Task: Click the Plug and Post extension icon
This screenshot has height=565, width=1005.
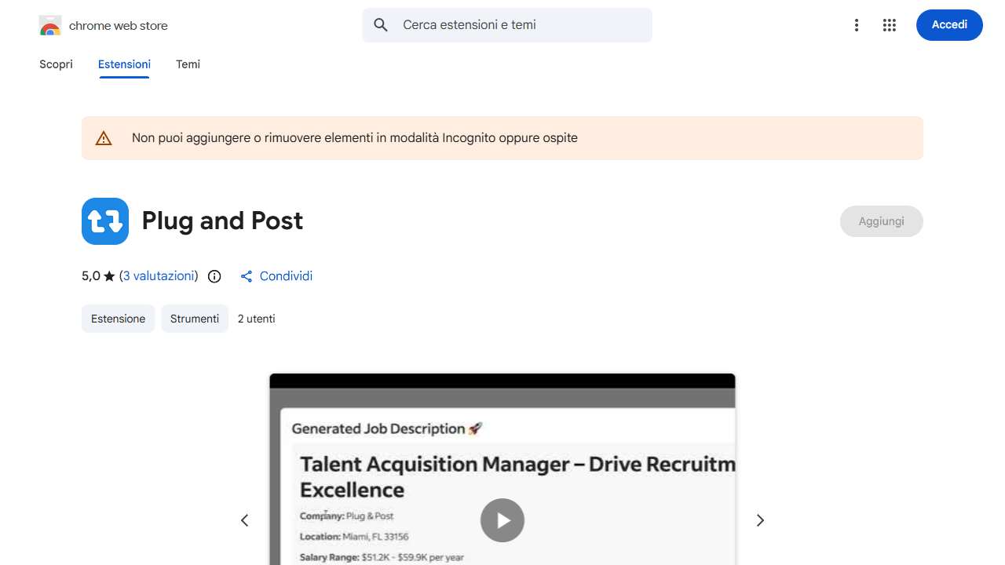Action: [x=105, y=221]
